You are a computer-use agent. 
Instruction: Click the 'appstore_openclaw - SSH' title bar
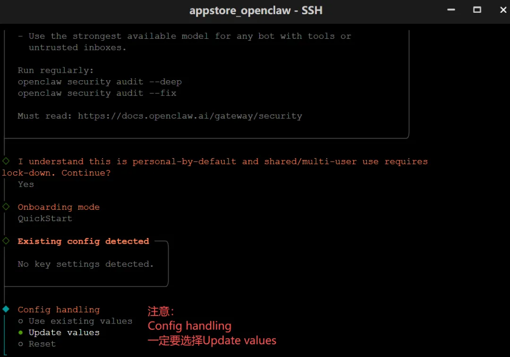[255, 10]
